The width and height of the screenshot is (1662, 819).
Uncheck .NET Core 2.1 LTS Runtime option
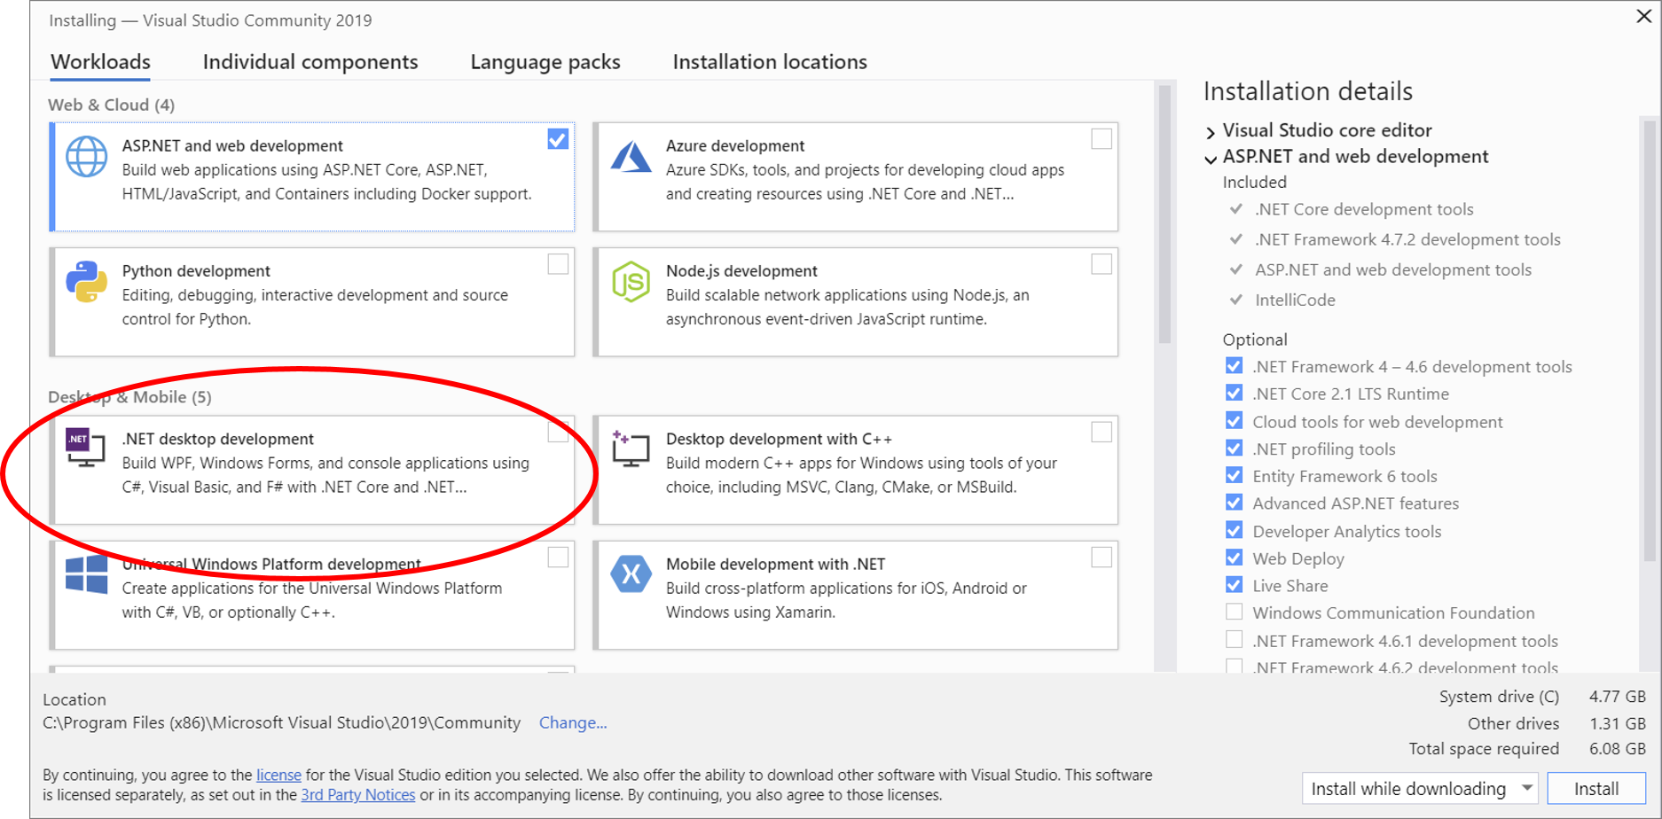pyautogui.click(x=1234, y=393)
